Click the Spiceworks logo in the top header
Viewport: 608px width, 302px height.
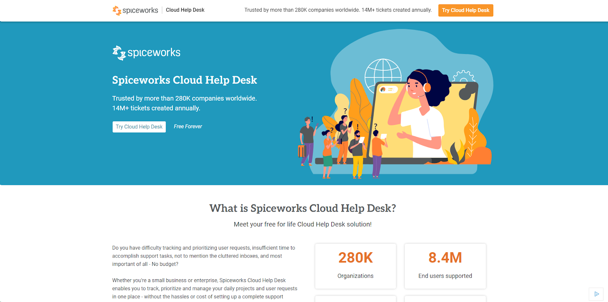point(135,10)
